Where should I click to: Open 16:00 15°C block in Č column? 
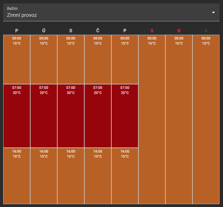pos(98,176)
